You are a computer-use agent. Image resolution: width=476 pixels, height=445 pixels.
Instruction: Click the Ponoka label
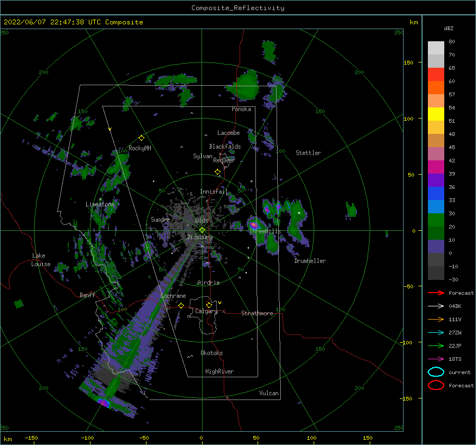coord(241,109)
